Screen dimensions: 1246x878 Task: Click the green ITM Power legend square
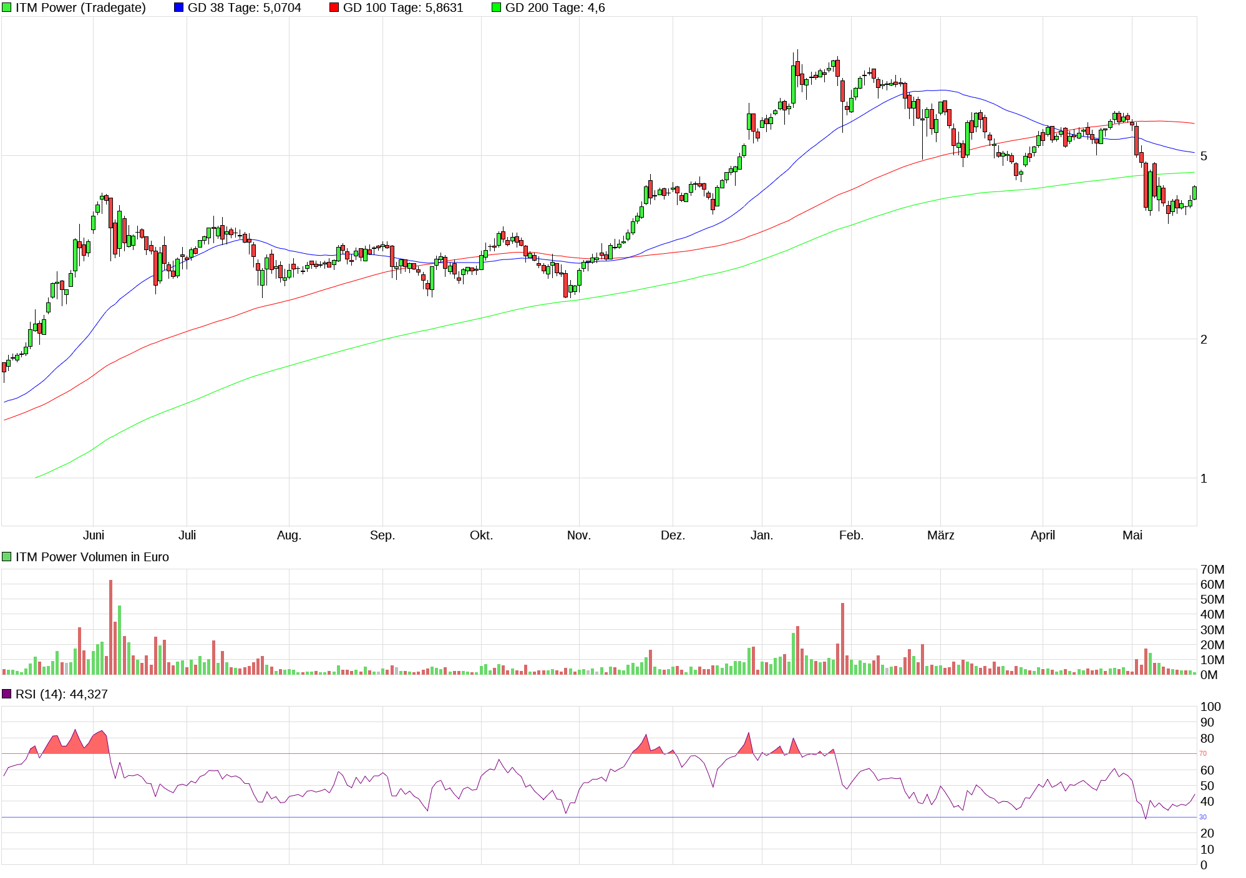[x=7, y=7]
